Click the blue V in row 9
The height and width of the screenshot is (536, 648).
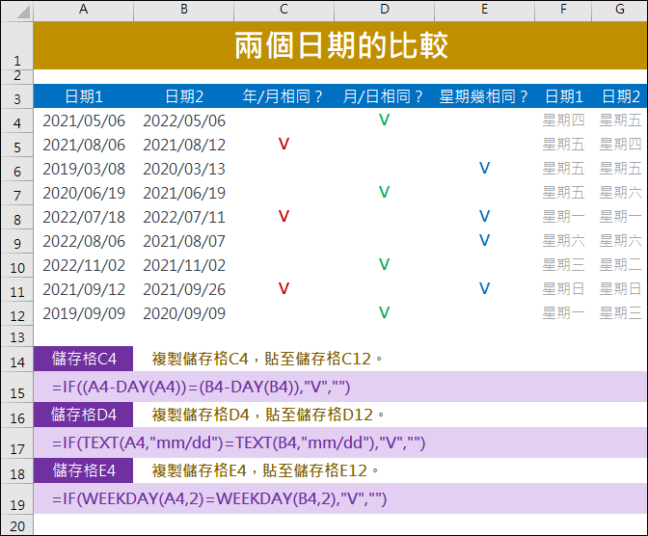coord(484,240)
